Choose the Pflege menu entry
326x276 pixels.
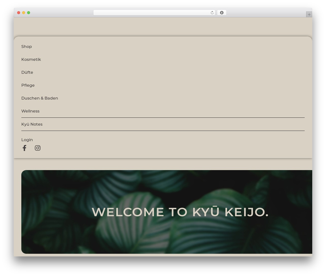click(28, 85)
